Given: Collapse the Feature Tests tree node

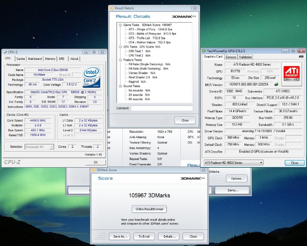Looking at the screenshot, I should coord(120,60).
